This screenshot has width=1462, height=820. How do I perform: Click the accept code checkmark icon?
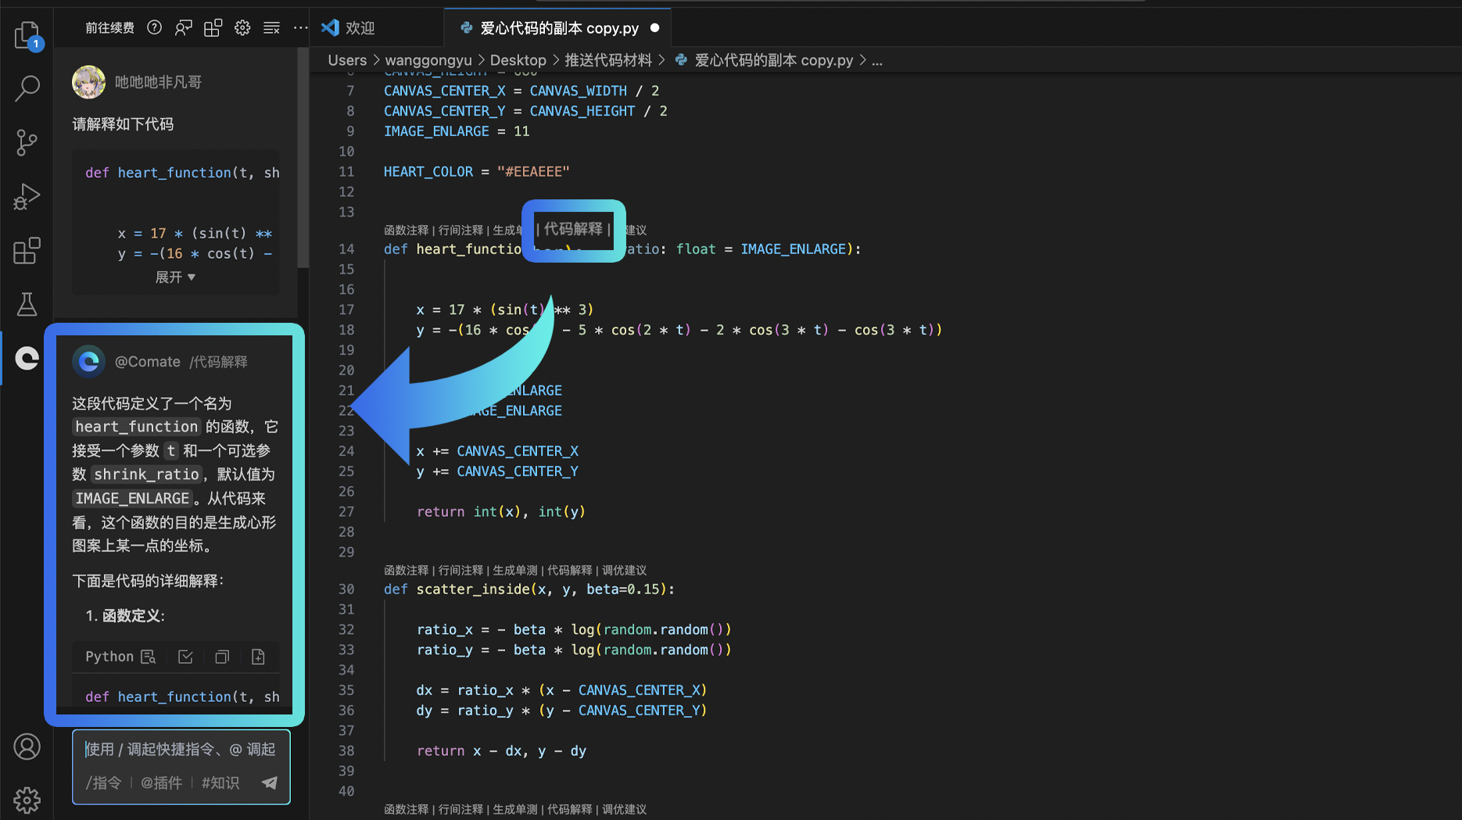185,657
